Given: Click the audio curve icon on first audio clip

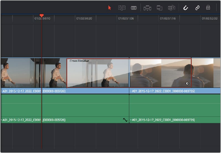Looking at the screenshot, I should pos(125,120).
